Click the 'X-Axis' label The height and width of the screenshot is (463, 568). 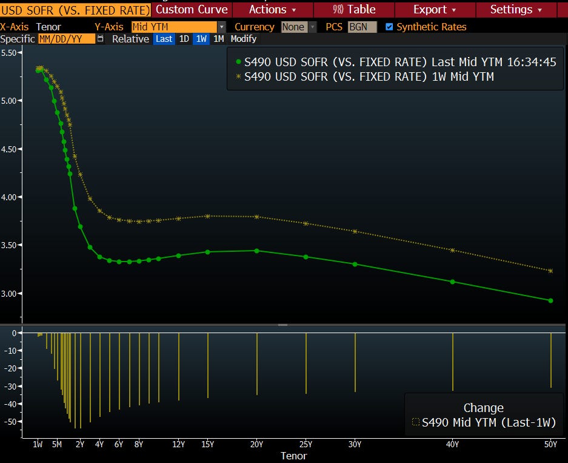click(x=14, y=27)
